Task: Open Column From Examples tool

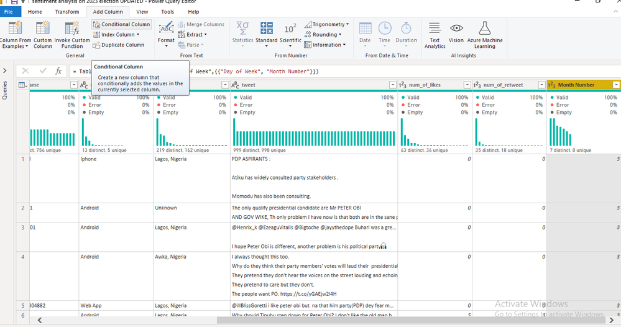Action: tap(15, 35)
